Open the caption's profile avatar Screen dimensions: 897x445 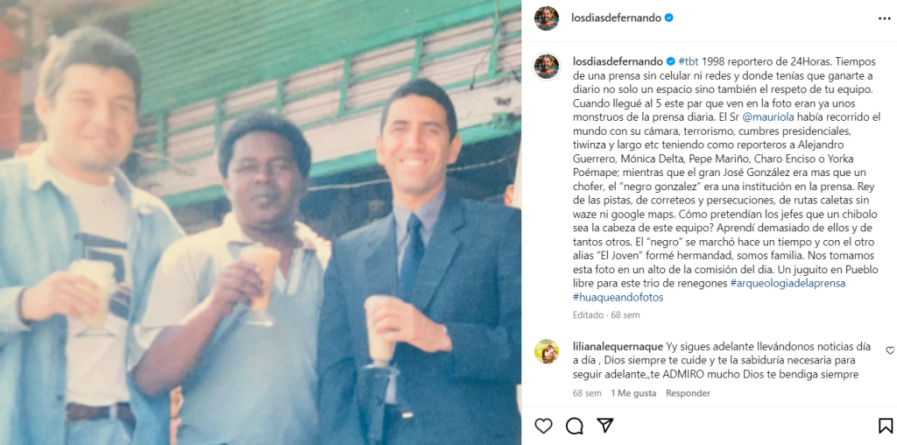tap(547, 67)
